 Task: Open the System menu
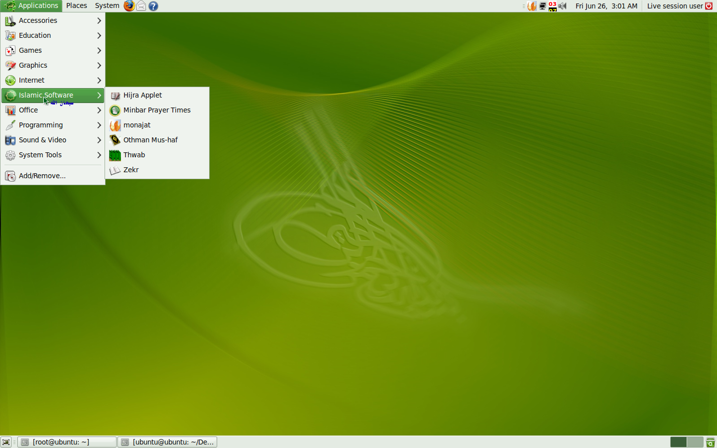(x=107, y=6)
